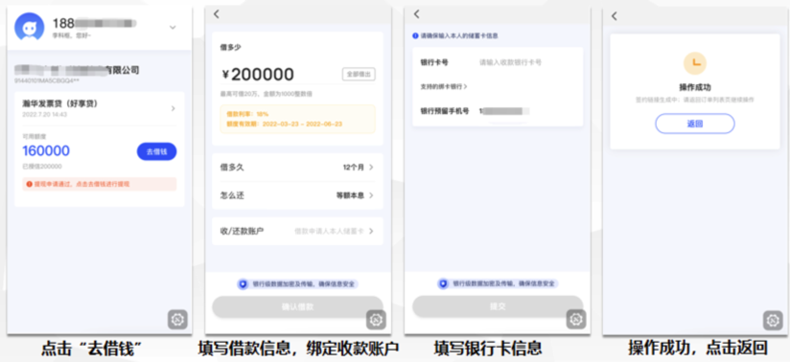This screenshot has width=790, height=362.
Task: Click the 请输入收款银行卡号 input field
Action: click(x=510, y=62)
